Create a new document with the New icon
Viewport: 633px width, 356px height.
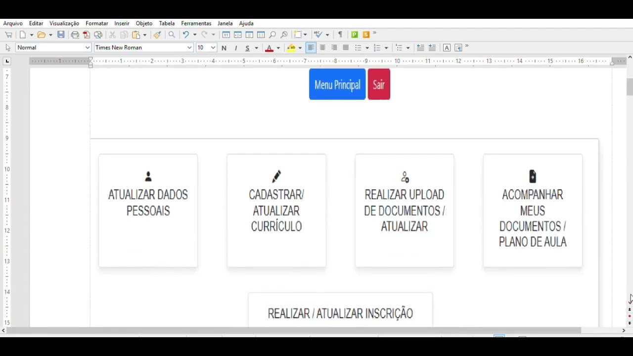pyautogui.click(x=23, y=35)
